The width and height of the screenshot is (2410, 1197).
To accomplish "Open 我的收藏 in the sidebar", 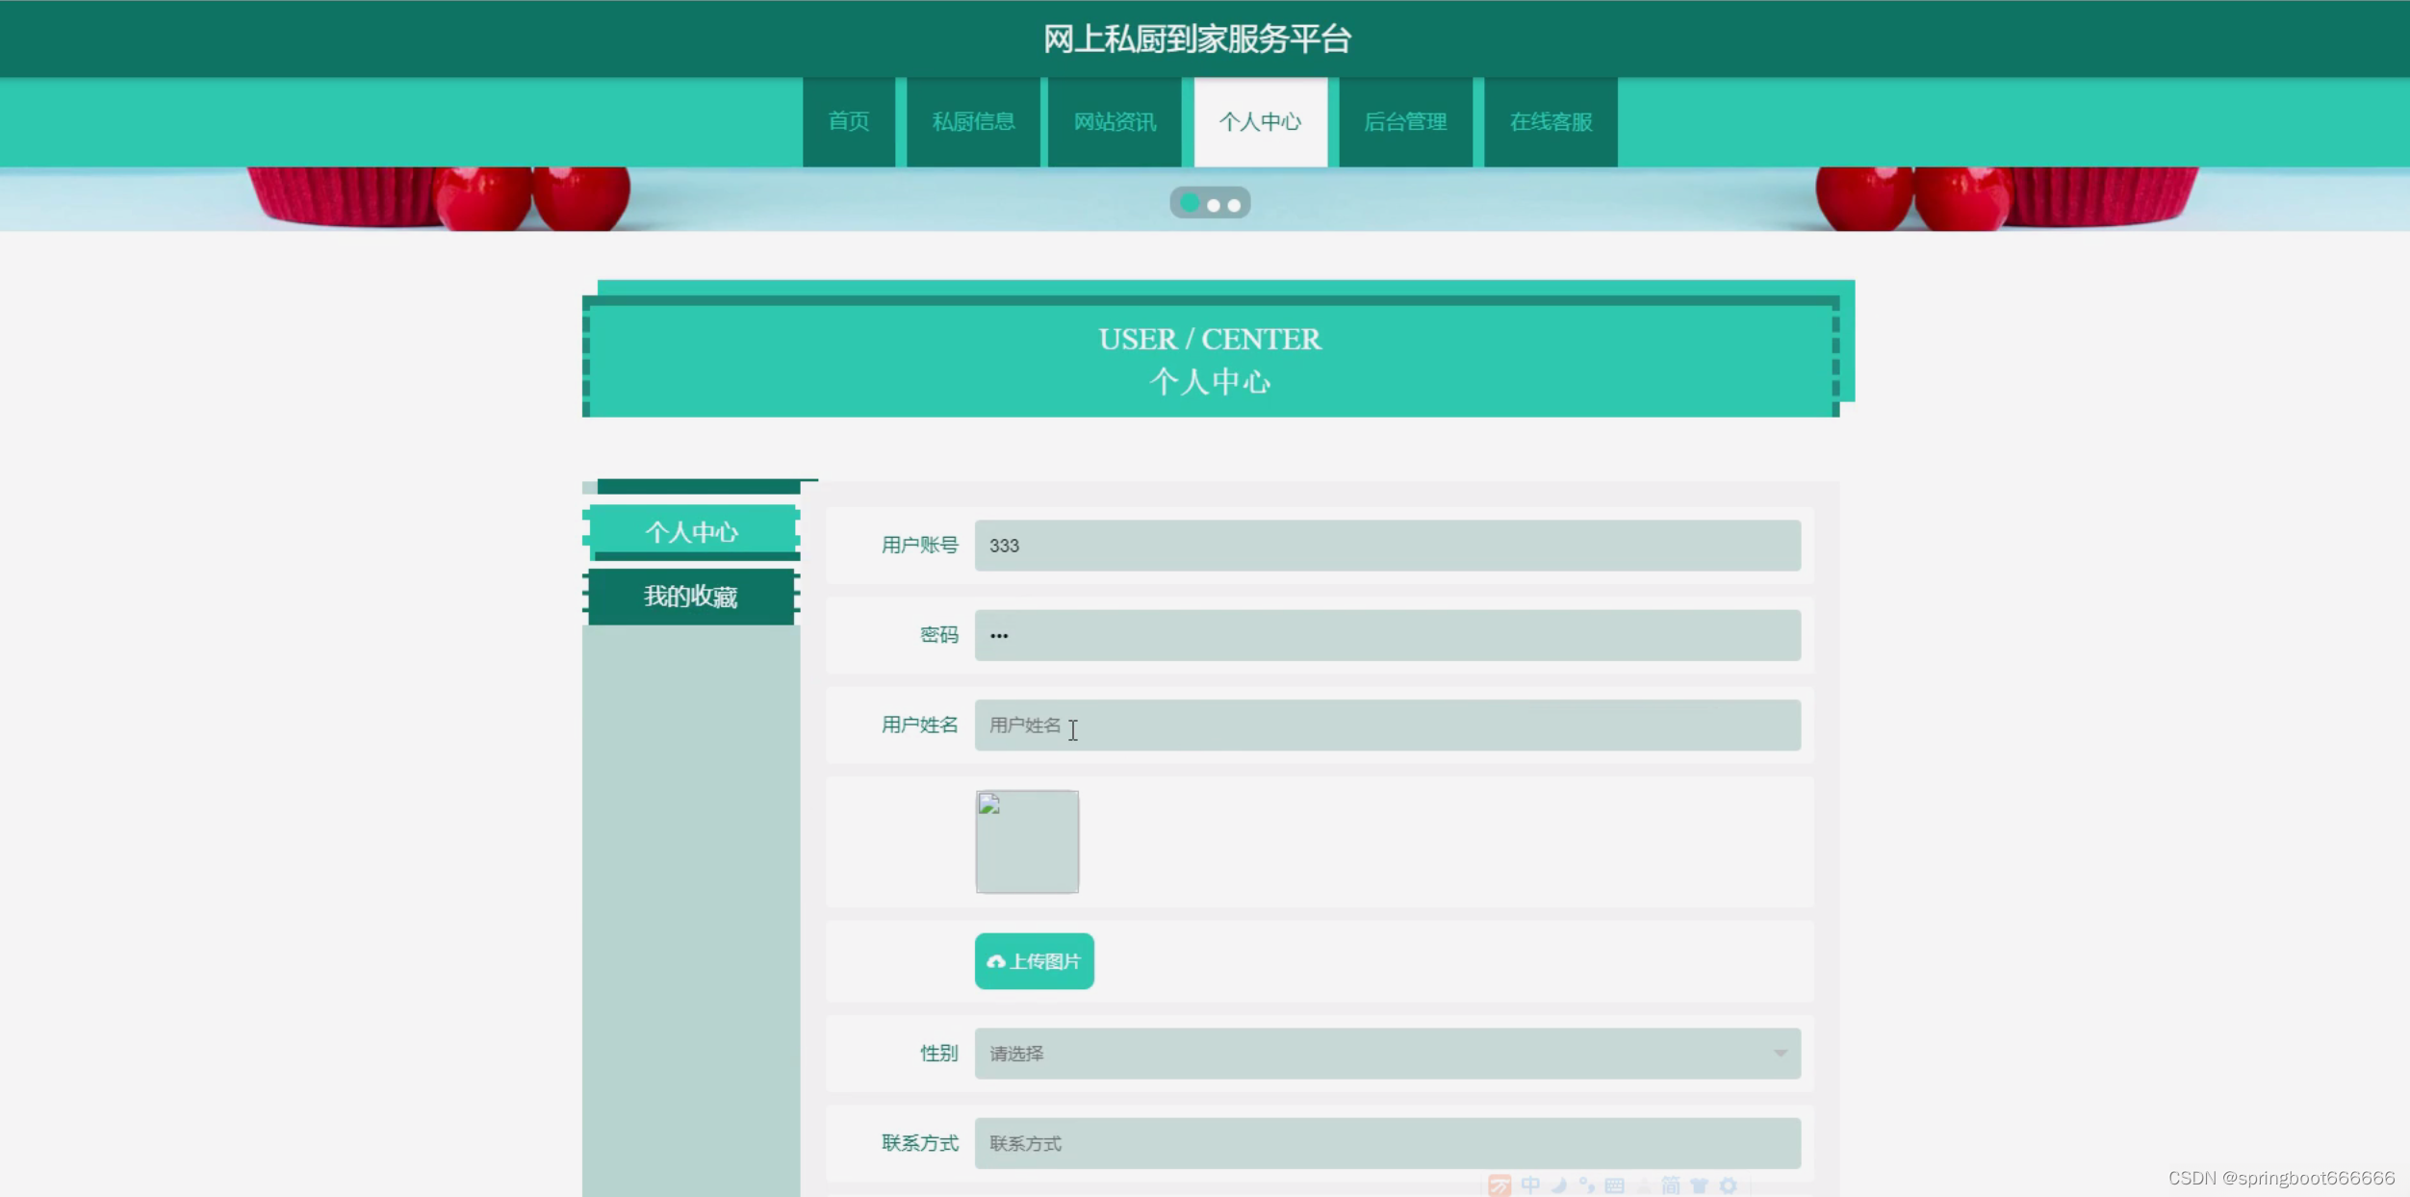I will coord(690,597).
